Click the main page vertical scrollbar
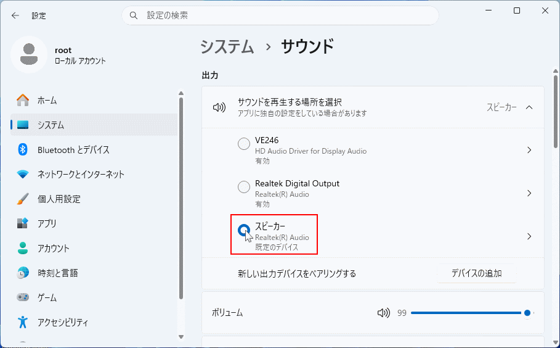The height and width of the screenshot is (348, 560). pos(555,111)
